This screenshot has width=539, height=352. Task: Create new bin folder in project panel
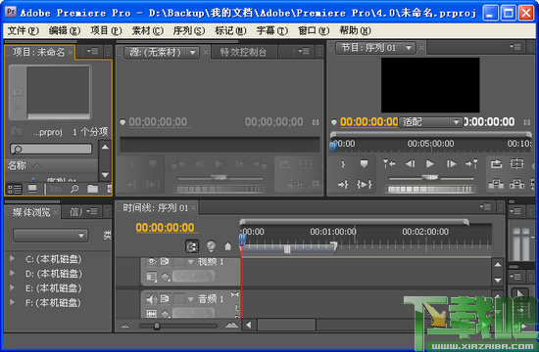[x=92, y=189]
